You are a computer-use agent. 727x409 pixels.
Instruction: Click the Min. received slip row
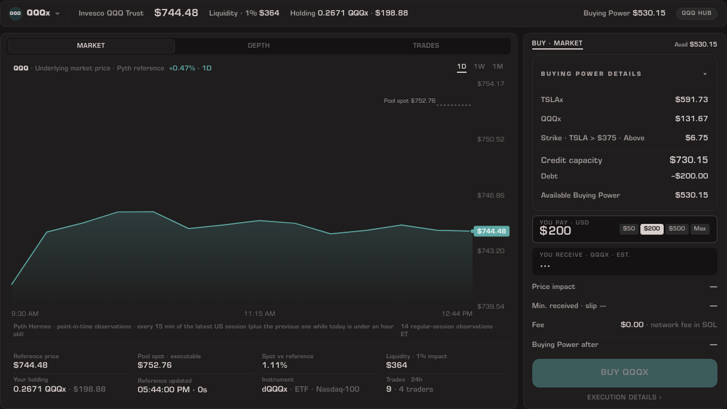point(624,306)
